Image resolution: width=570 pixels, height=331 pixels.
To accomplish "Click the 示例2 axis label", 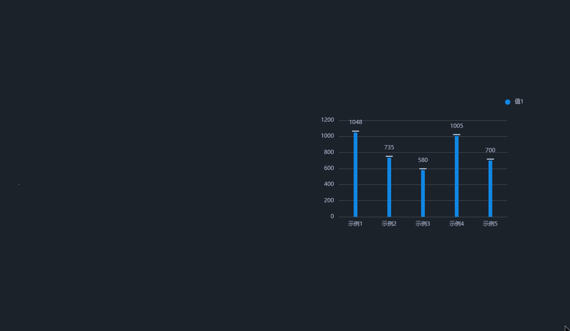I will click(x=389, y=224).
